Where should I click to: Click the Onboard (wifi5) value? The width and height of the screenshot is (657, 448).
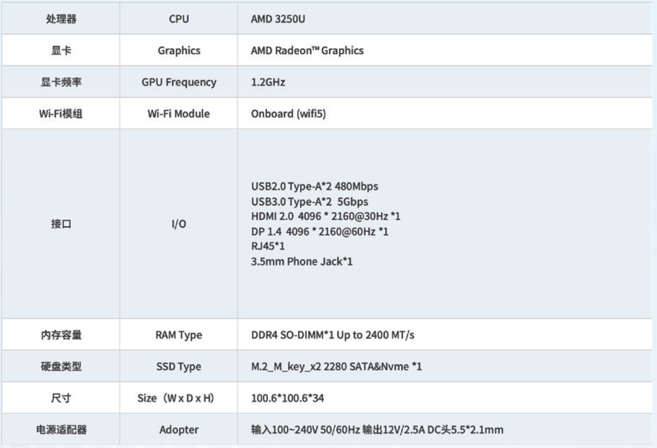[x=288, y=113]
